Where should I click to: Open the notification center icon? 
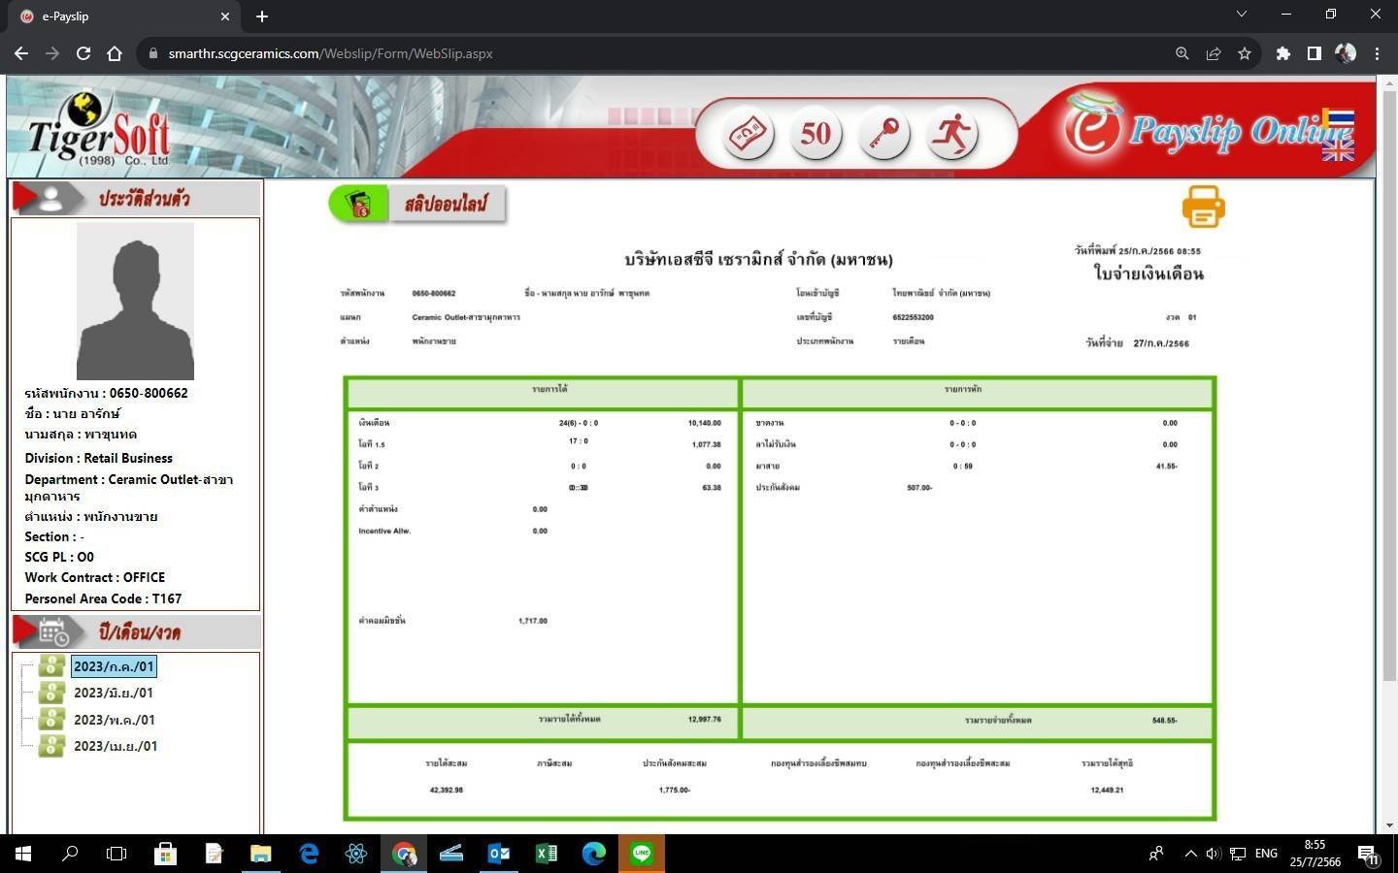pos(1368,855)
